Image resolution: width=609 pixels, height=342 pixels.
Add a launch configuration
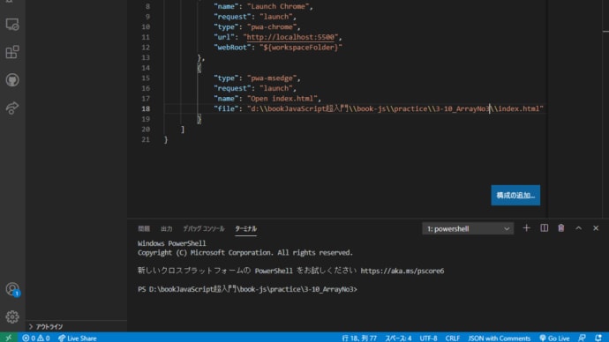[x=515, y=195]
